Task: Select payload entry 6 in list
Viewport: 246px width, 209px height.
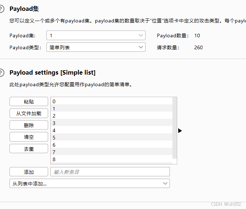Action: click(112, 144)
